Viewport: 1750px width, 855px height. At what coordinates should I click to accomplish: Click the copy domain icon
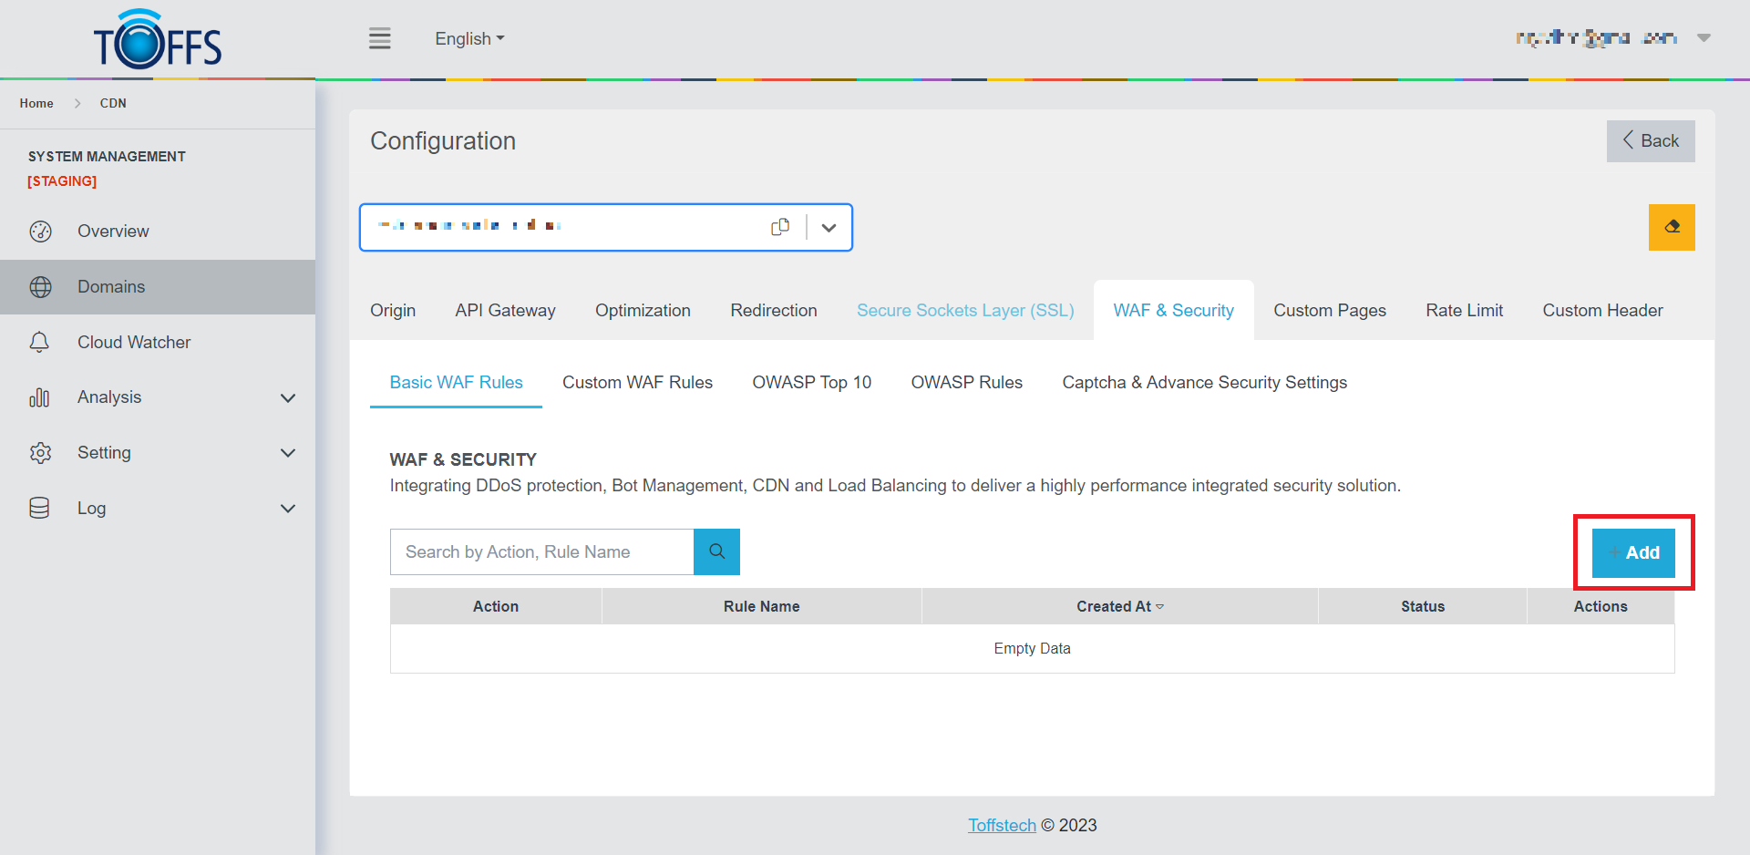click(x=780, y=227)
